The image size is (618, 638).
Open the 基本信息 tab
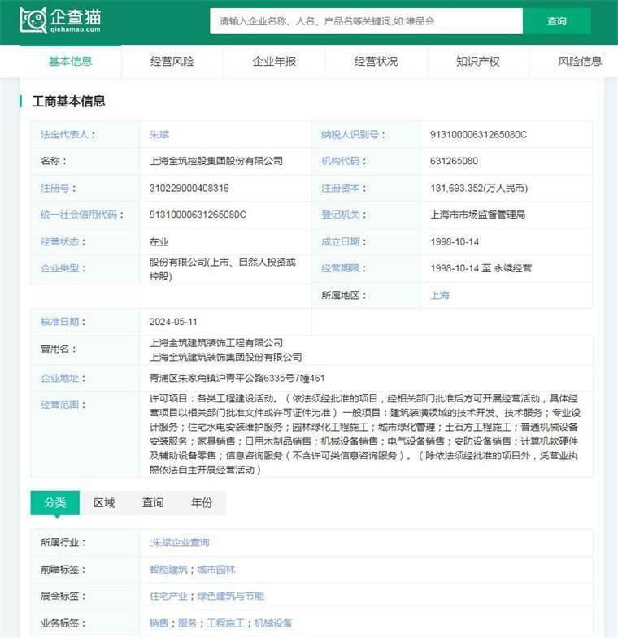(71, 62)
